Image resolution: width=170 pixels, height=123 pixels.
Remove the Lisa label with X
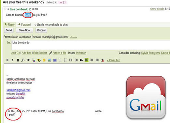(x=65, y=2)
